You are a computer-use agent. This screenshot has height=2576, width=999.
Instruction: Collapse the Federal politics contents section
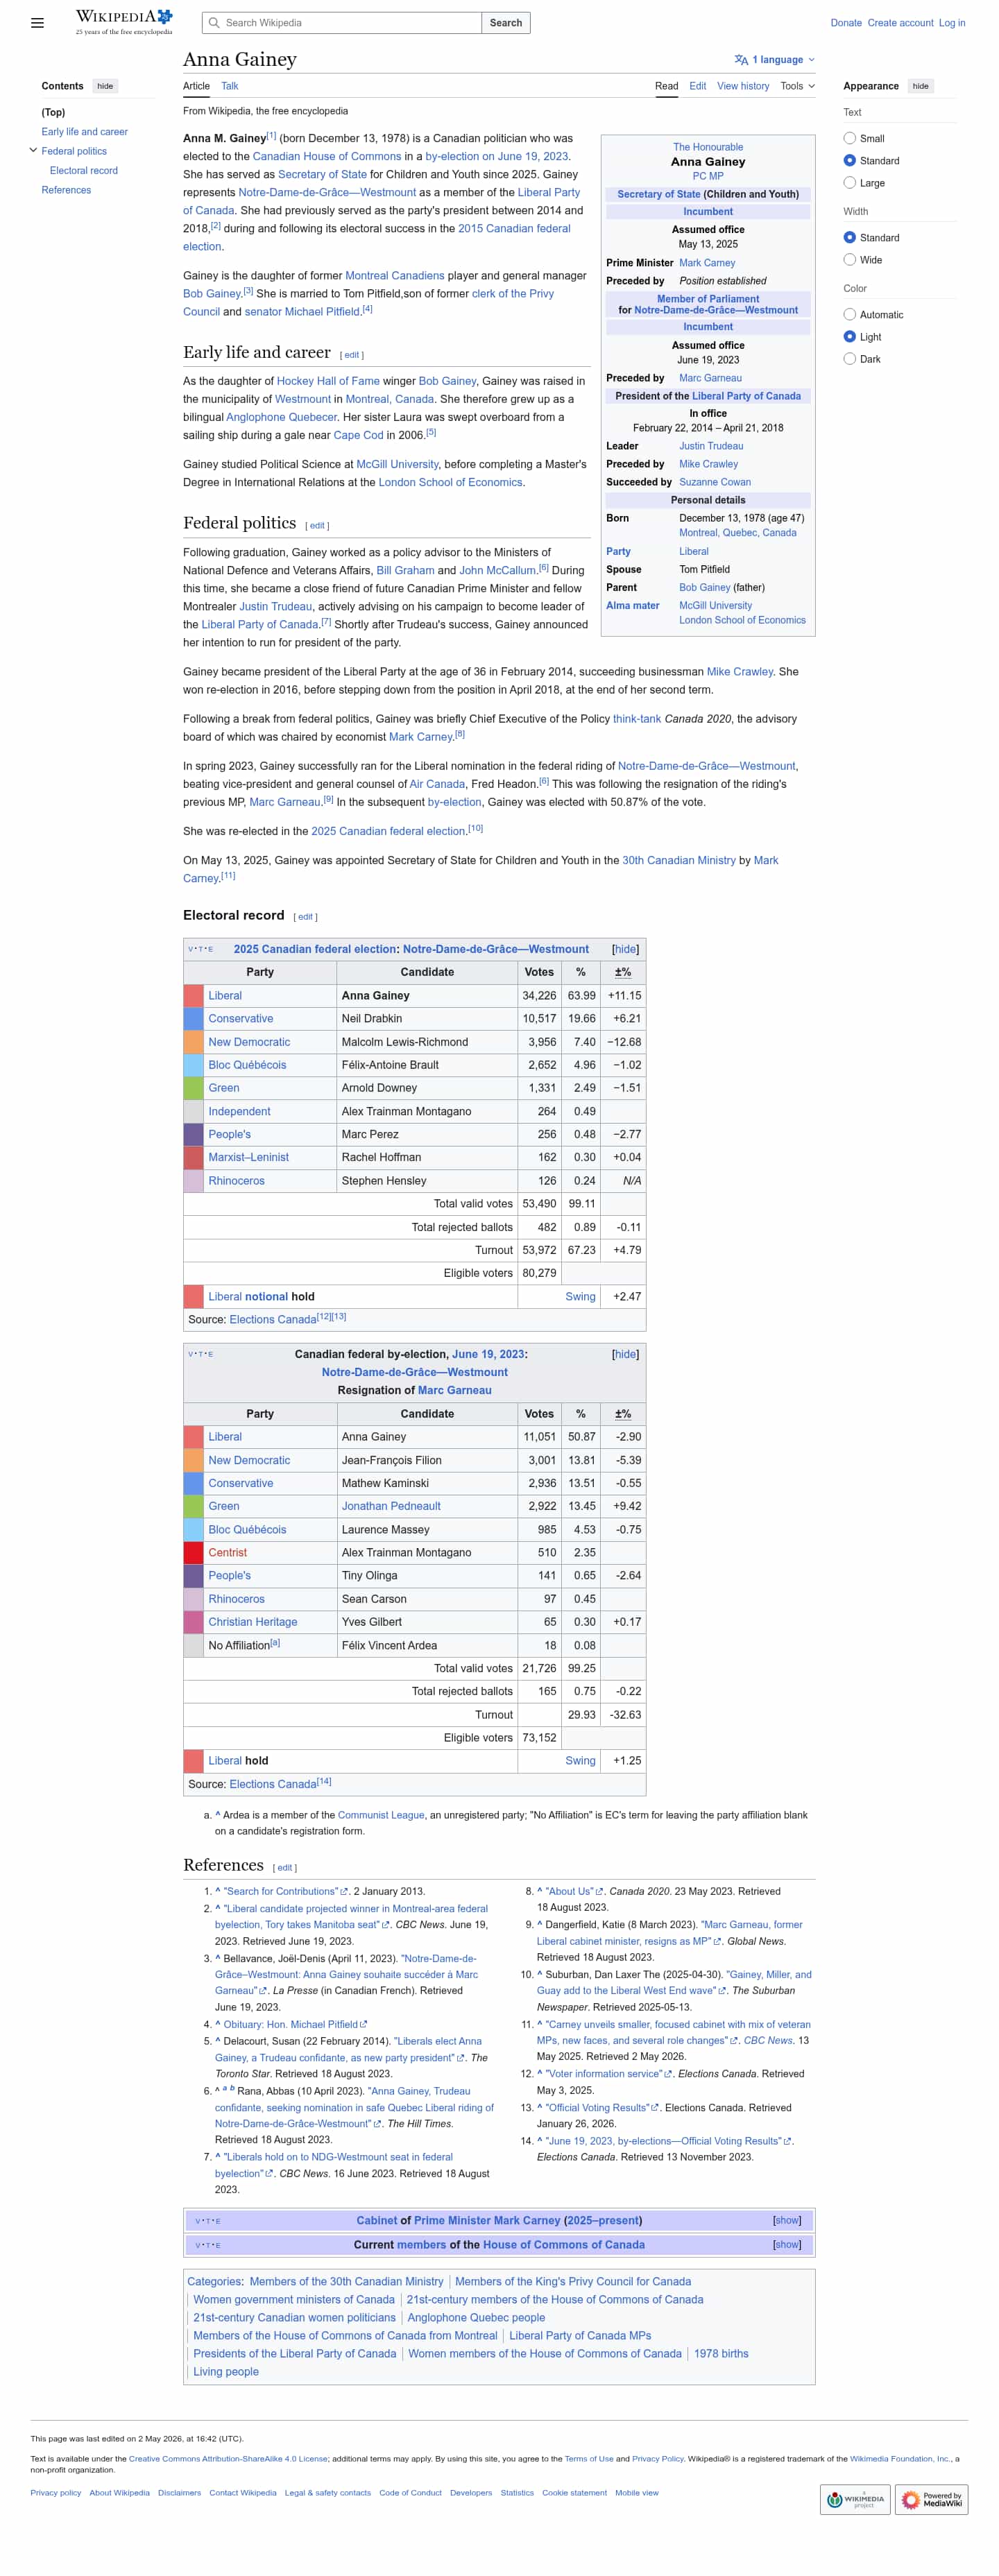(33, 151)
